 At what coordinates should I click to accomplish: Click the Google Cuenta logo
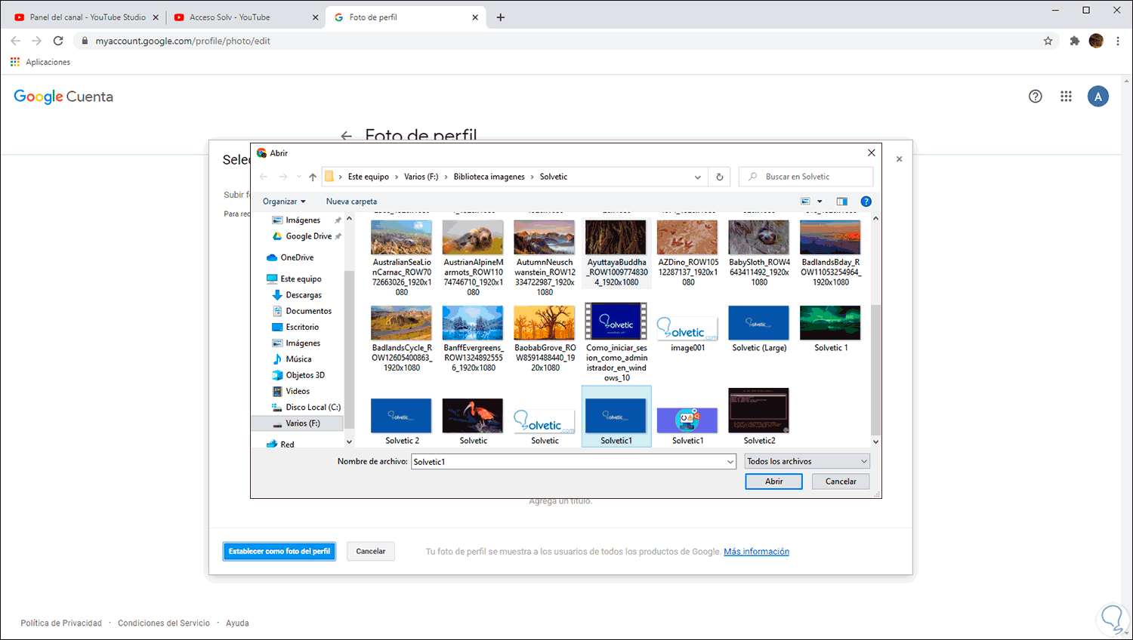pyautogui.click(x=63, y=97)
